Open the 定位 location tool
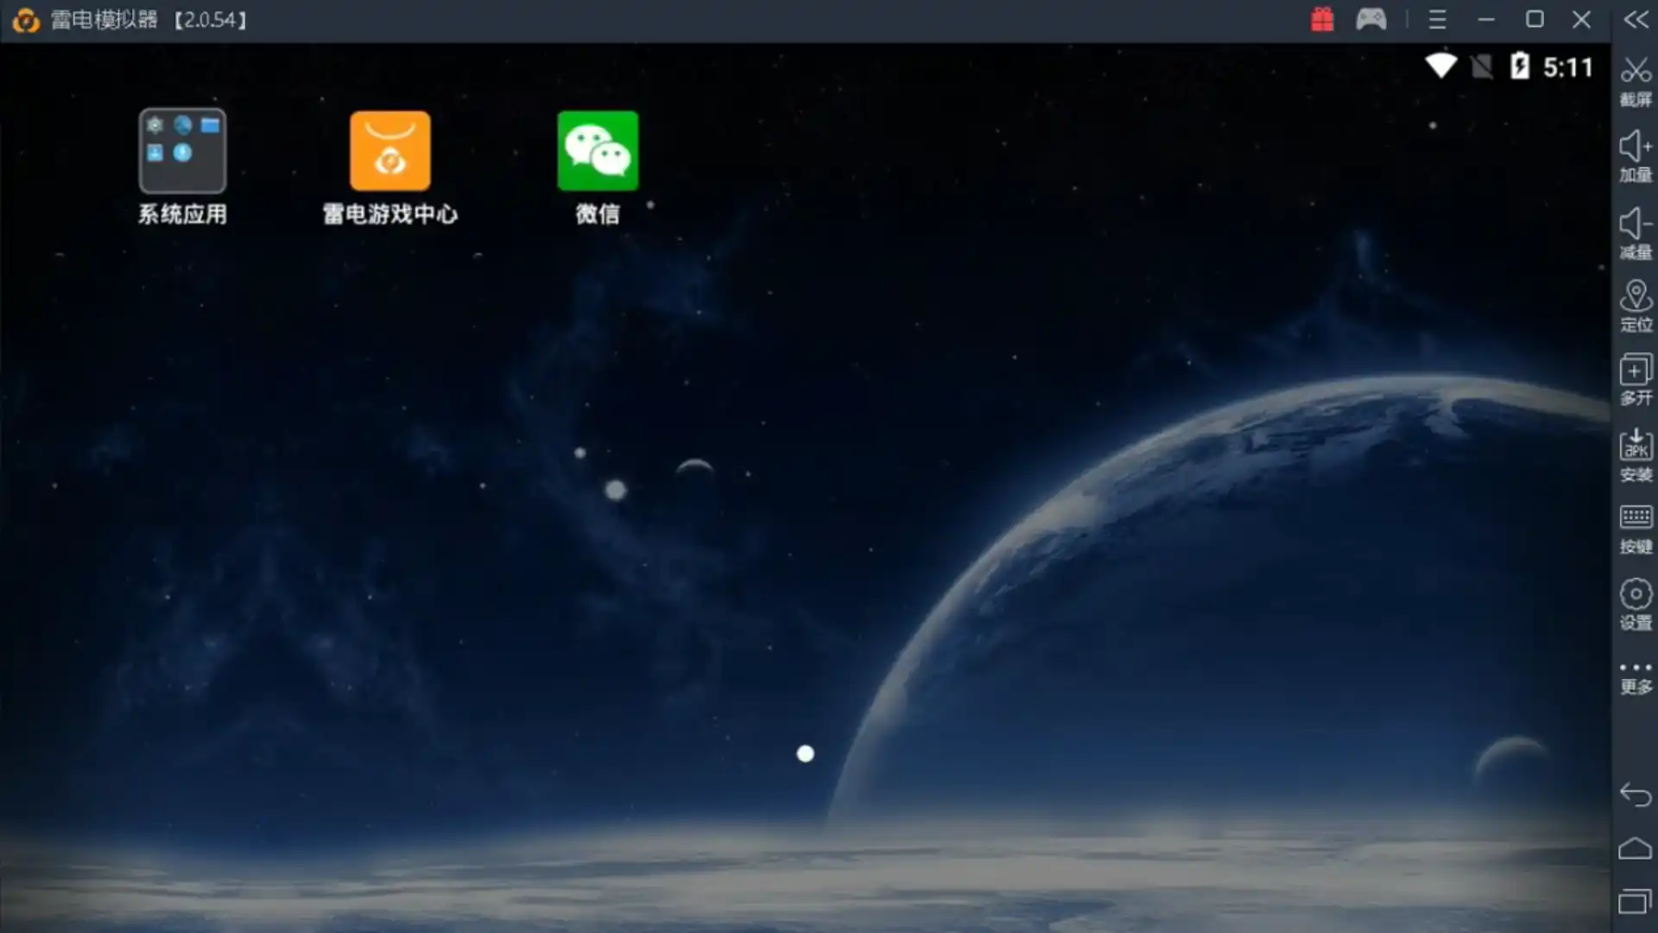This screenshot has width=1658, height=933. tap(1636, 306)
